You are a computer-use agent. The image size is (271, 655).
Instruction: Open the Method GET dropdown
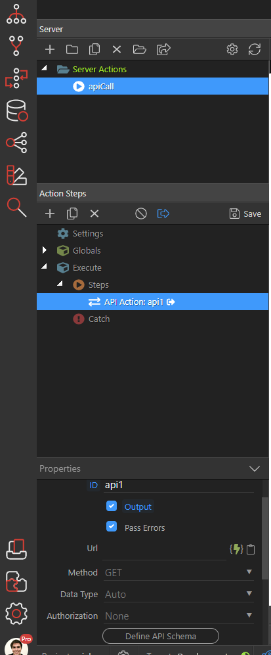click(178, 572)
